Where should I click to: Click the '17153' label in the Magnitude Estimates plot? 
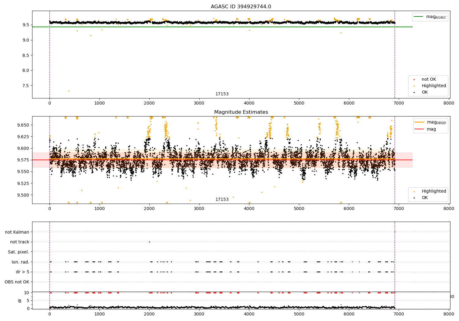point(222,200)
